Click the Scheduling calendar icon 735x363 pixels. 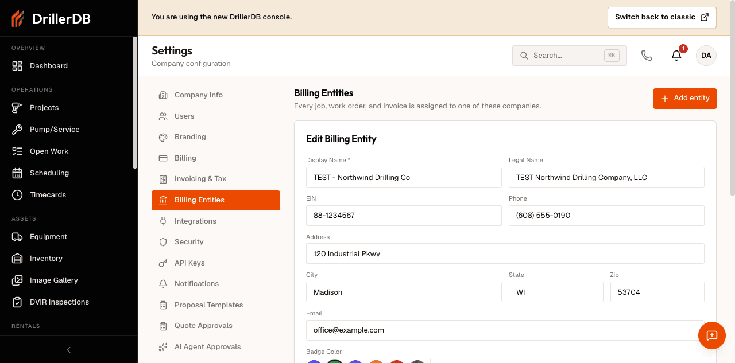[x=17, y=173]
